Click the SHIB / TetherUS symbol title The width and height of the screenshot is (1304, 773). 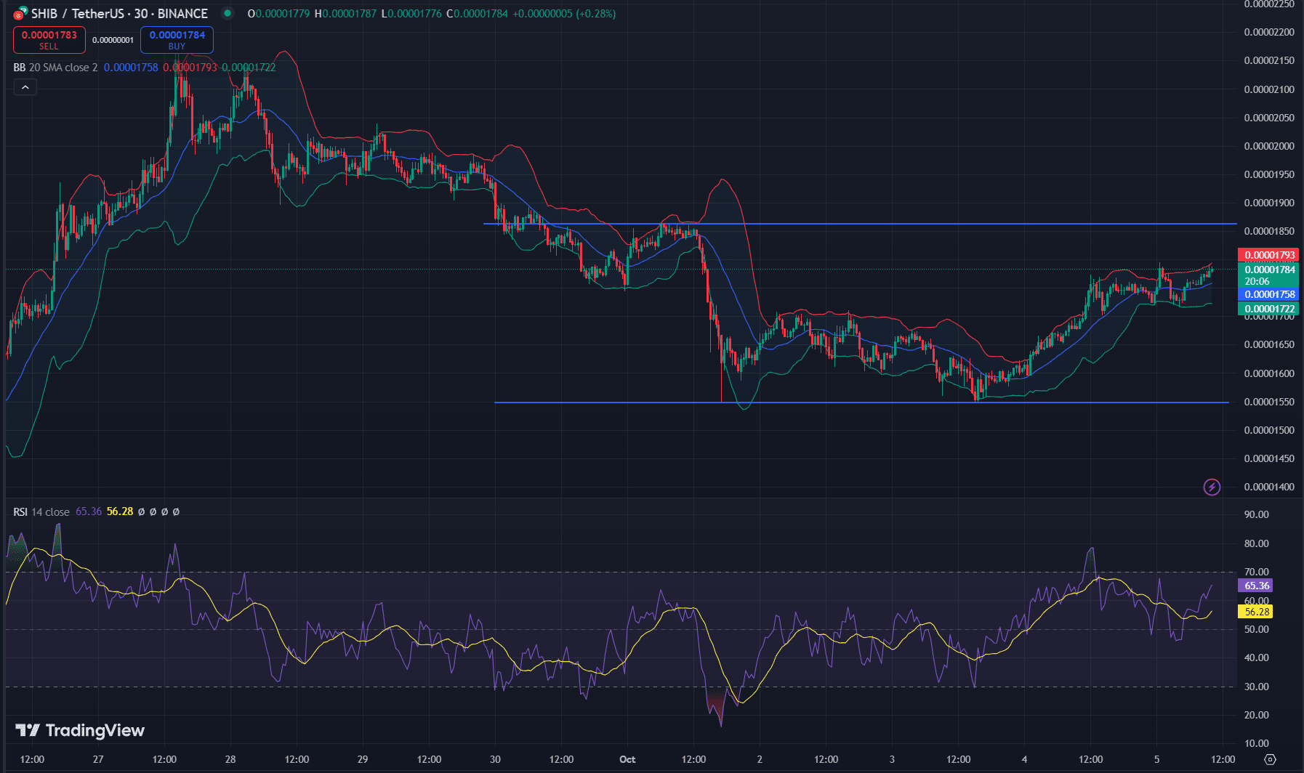tap(119, 14)
